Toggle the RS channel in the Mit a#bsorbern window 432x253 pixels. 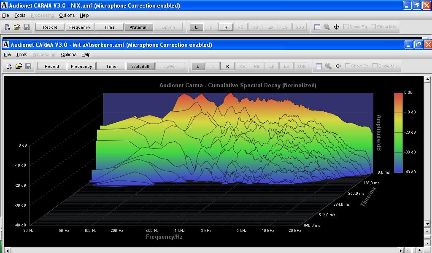click(242, 66)
